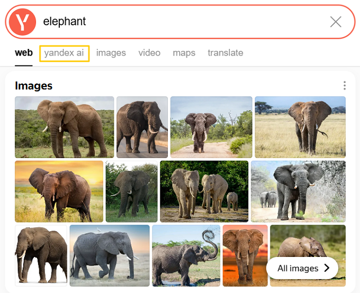The image size is (360, 293).
Task: Clear the search field with X
Action: 335,22
